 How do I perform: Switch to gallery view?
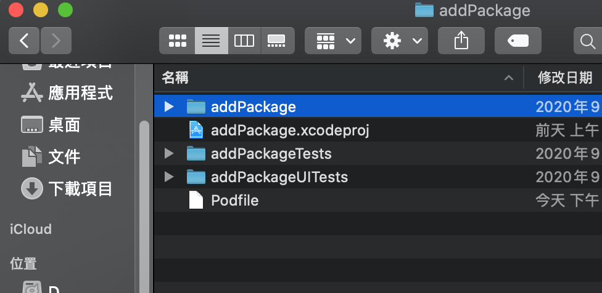pyautogui.click(x=276, y=41)
